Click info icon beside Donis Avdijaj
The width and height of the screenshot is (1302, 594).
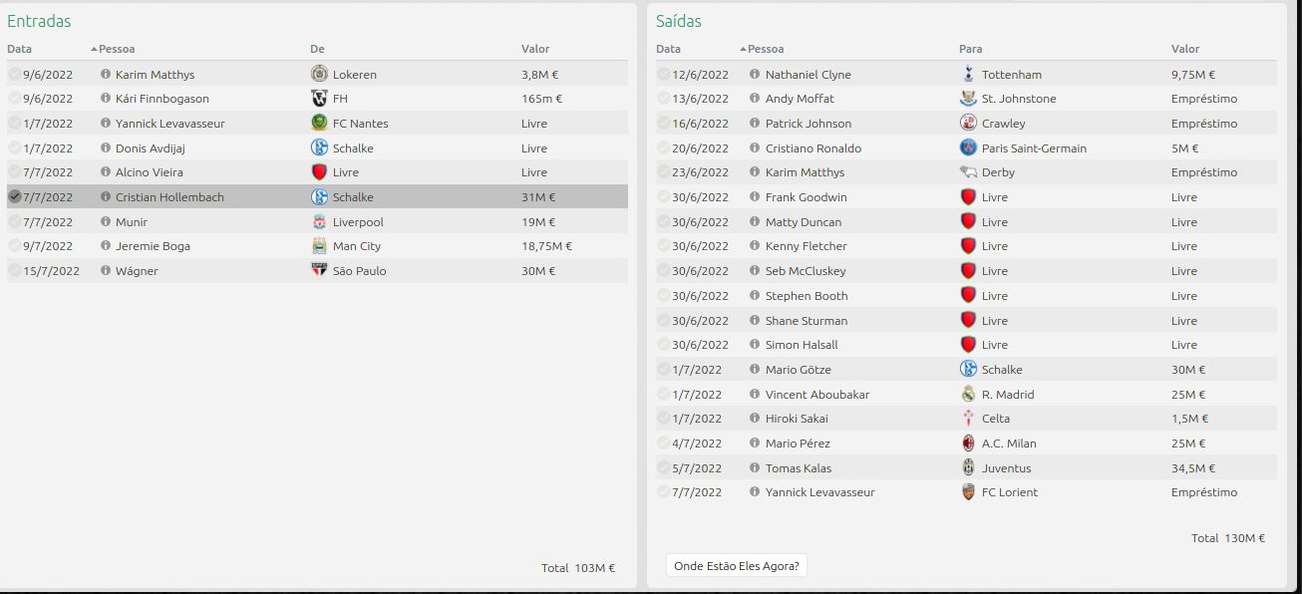click(x=106, y=148)
